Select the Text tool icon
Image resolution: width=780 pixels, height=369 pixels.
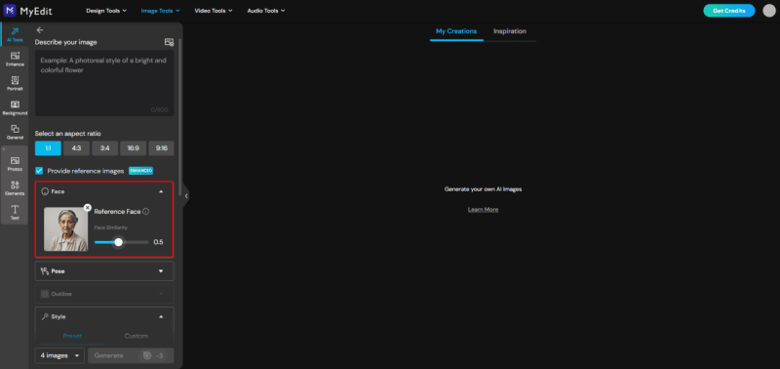coord(15,212)
